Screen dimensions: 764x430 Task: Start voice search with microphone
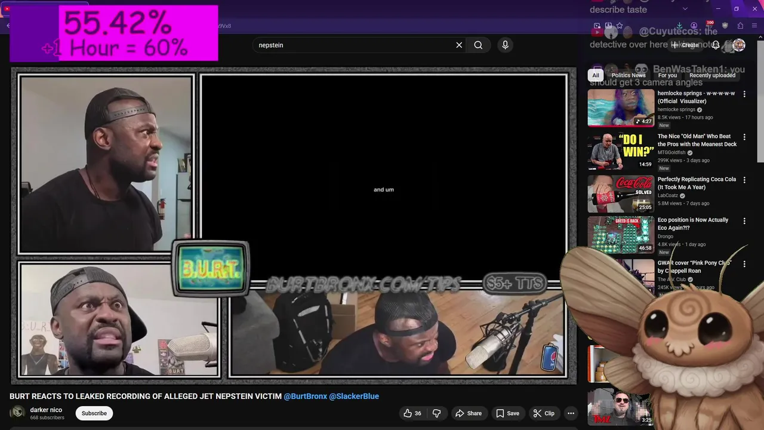pos(505,45)
